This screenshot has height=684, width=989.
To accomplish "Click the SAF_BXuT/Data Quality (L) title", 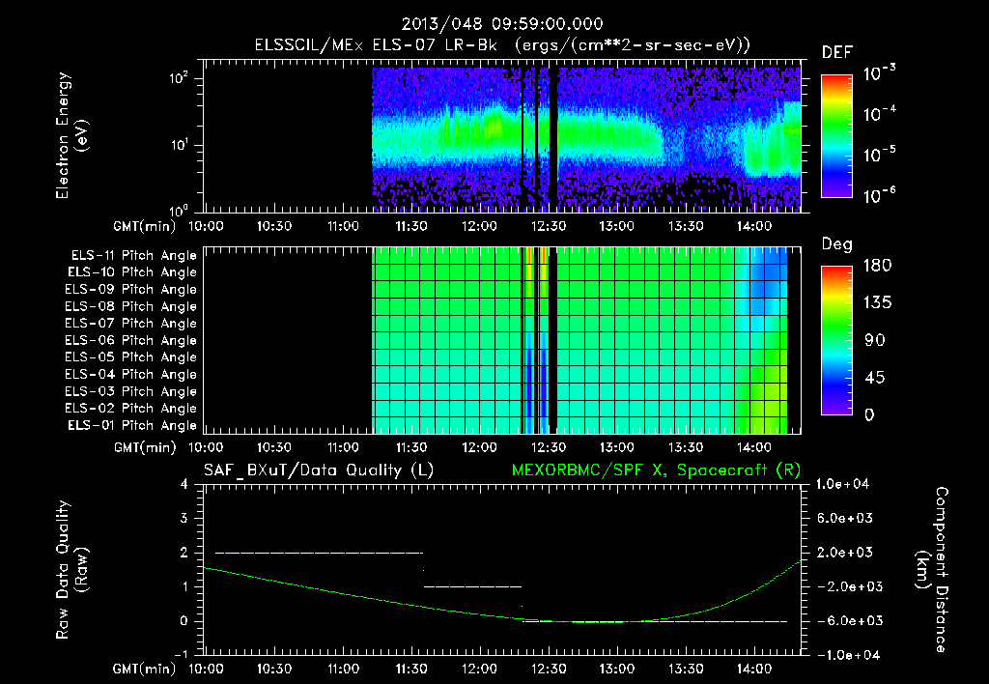I will (x=319, y=470).
